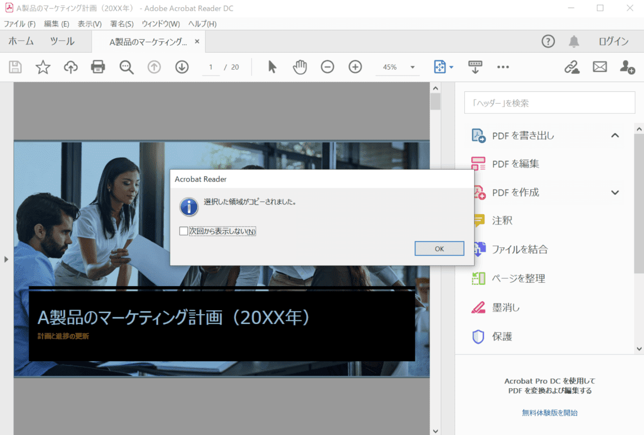Image resolution: width=644 pixels, height=435 pixels.
Task: Open ページを整理 tool
Action: pyautogui.click(x=508, y=278)
